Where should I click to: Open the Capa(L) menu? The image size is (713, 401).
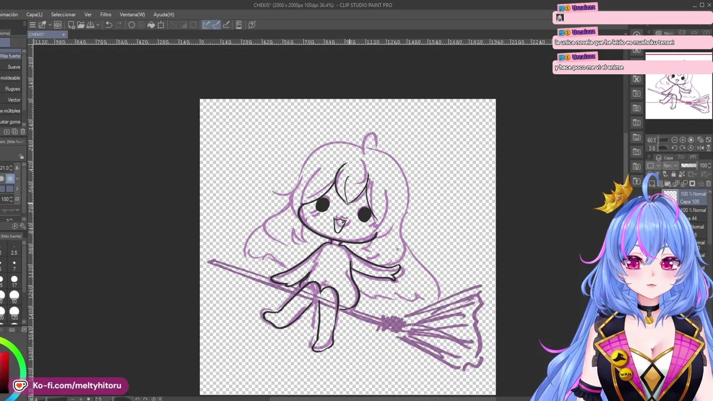tap(34, 14)
